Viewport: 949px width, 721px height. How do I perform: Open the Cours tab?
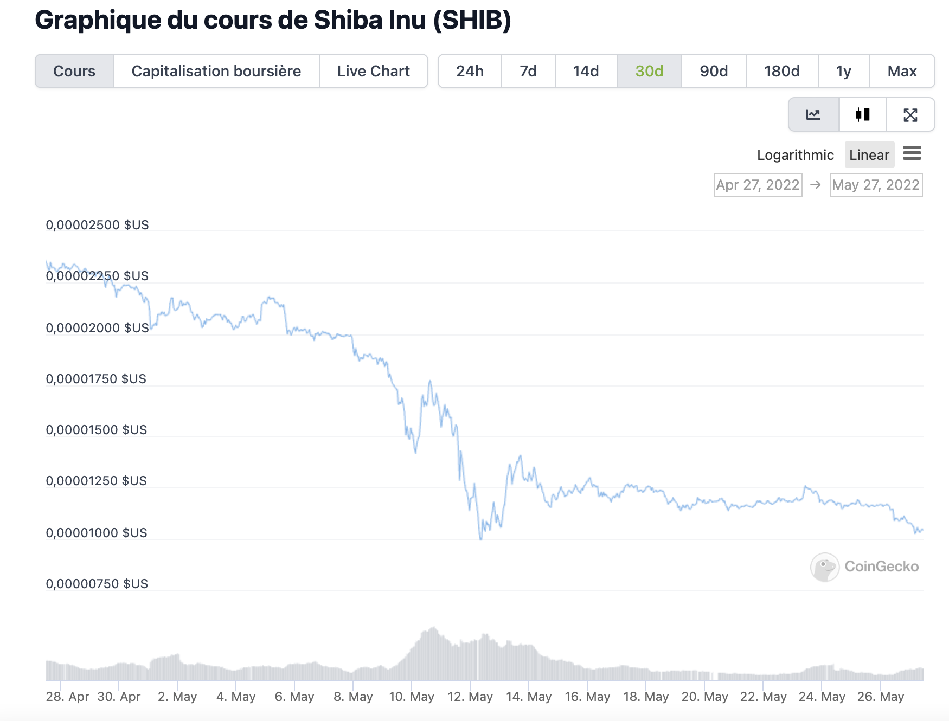(x=74, y=71)
